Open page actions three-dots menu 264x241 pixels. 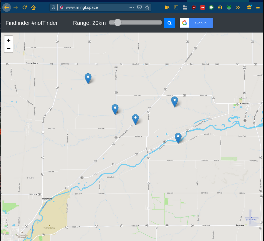[132, 7]
